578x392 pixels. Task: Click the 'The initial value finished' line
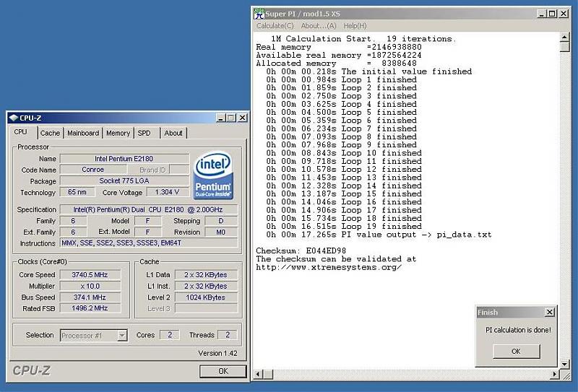[x=369, y=71]
